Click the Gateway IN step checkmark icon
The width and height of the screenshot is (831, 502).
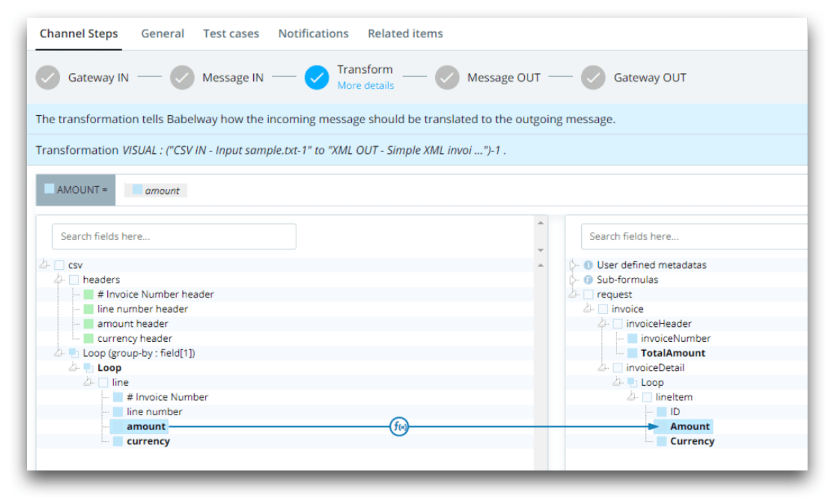pyautogui.click(x=48, y=78)
